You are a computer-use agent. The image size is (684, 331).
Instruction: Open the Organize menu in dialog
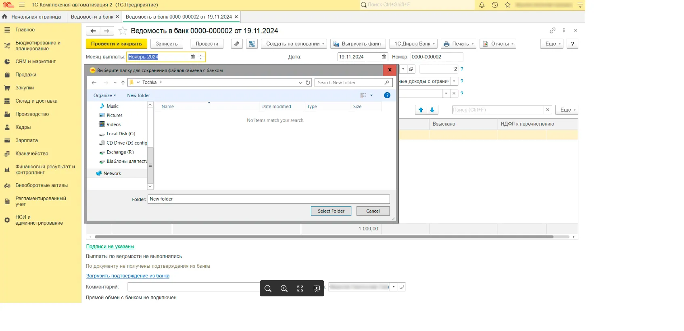[104, 95]
